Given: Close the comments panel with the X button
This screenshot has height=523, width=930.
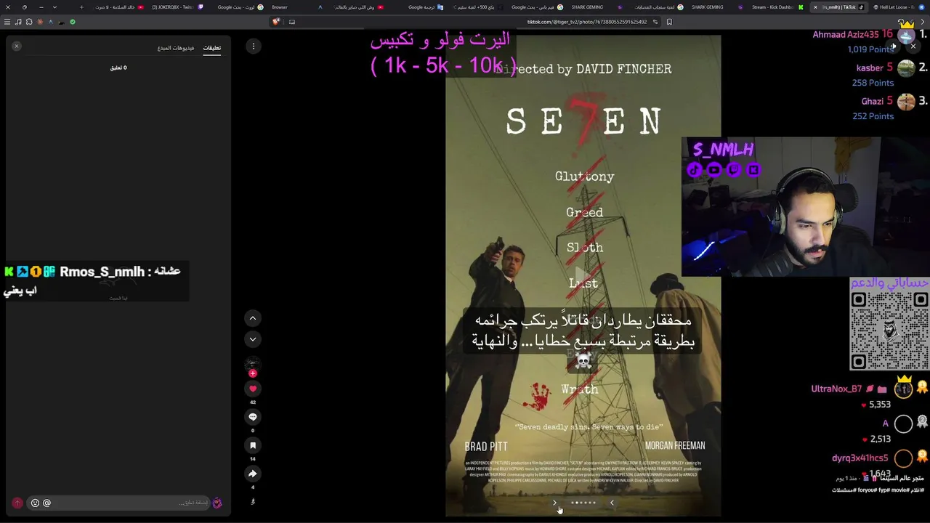Looking at the screenshot, I should [x=17, y=46].
